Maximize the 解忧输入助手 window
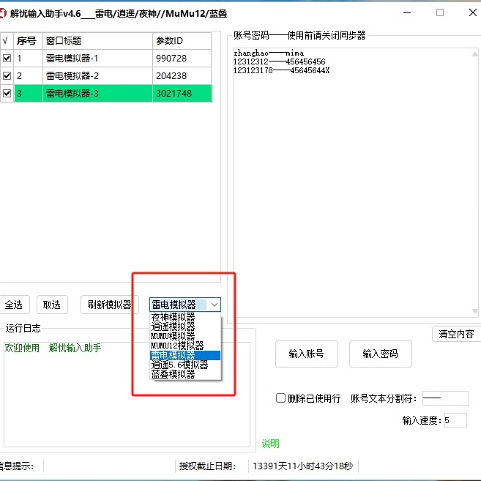The image size is (481, 481). [x=440, y=13]
